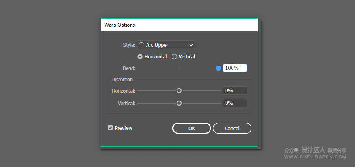Focus the Horizontal distortion 0% field

pos(235,91)
